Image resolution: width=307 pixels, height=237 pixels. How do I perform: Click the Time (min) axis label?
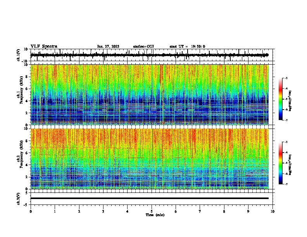click(155, 215)
